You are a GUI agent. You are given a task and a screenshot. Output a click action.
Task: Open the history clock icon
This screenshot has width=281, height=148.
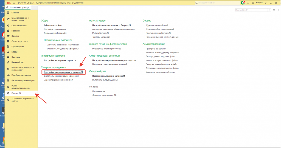click(248, 3)
